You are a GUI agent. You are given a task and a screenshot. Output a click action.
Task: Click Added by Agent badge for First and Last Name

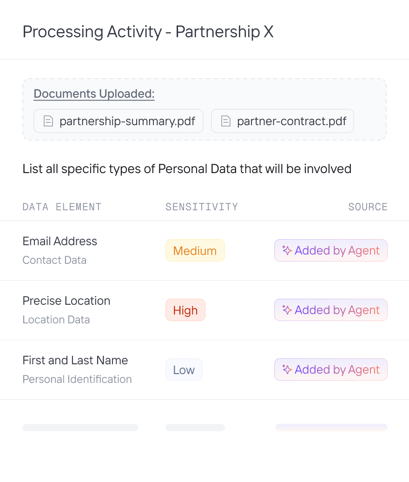tap(331, 369)
